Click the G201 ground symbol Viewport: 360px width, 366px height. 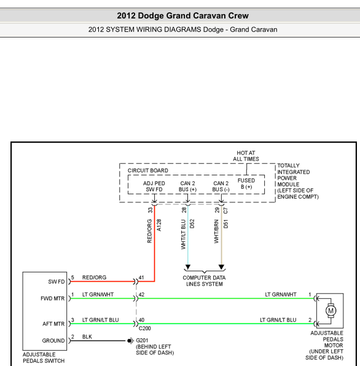pos(130,341)
